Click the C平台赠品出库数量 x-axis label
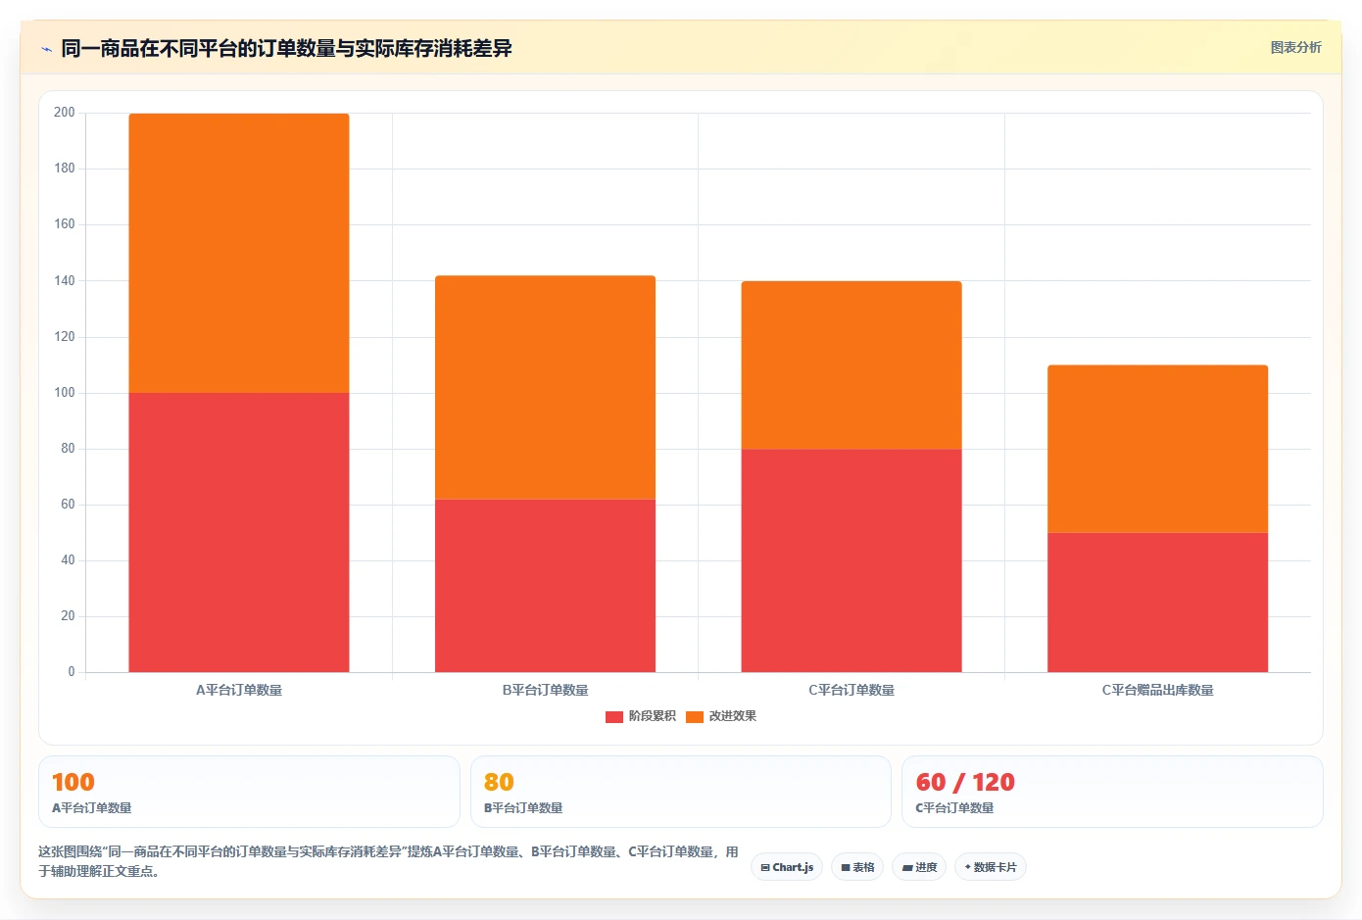Screen dimensions: 1362x920 1157,690
